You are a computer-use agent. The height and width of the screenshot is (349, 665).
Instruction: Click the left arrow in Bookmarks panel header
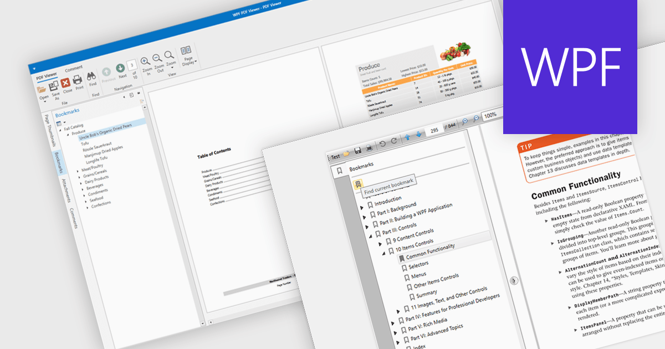[x=123, y=98]
